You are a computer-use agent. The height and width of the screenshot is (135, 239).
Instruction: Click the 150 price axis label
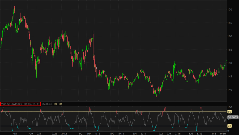coord(230,63)
